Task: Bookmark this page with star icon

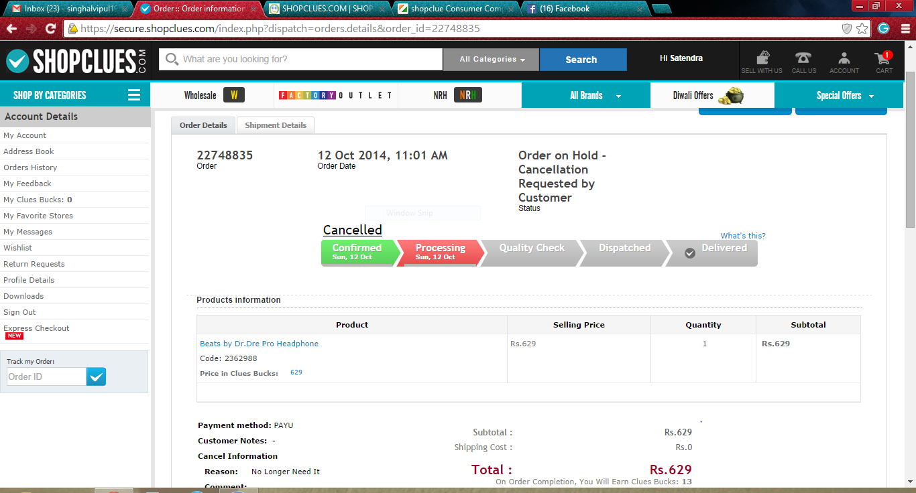Action: (862, 29)
